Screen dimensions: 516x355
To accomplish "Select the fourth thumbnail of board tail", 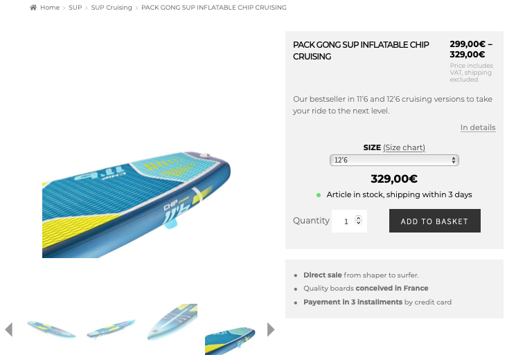I will 230,341.
